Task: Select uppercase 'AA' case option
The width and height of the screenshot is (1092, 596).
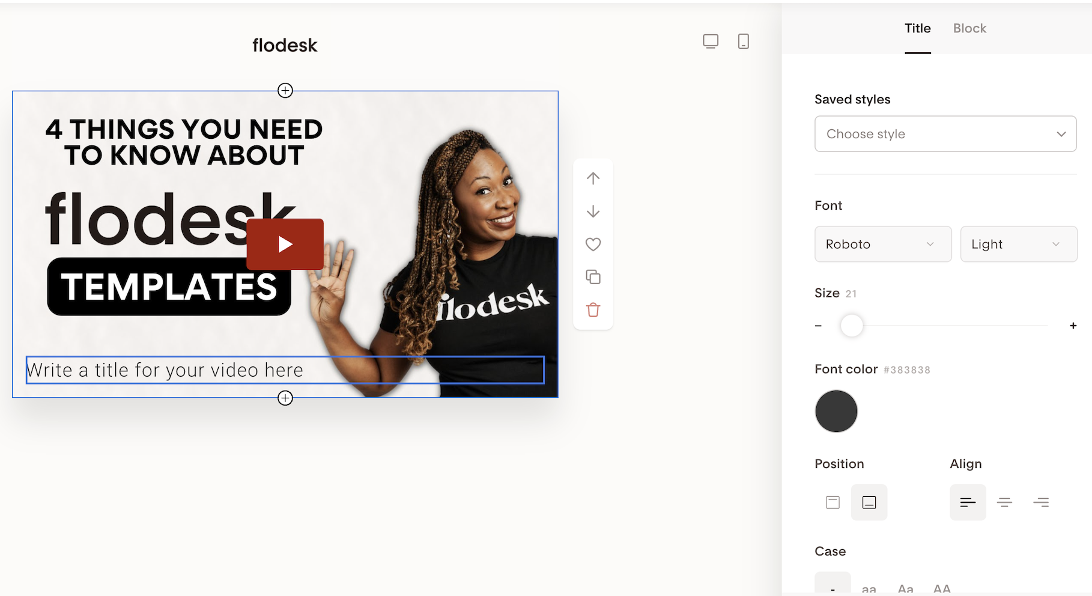Action: point(942,588)
